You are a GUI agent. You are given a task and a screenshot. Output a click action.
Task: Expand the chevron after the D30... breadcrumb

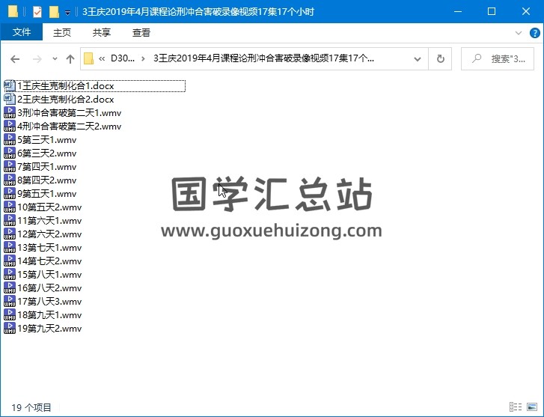[143, 58]
